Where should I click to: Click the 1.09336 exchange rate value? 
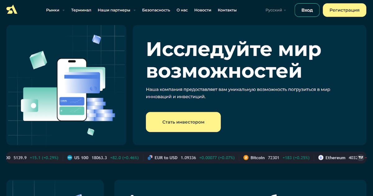pyautogui.click(x=188, y=158)
